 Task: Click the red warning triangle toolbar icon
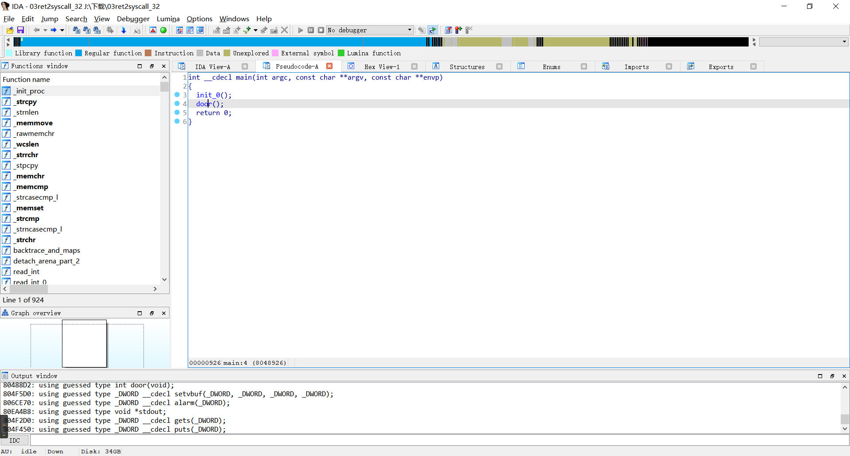coord(153,30)
